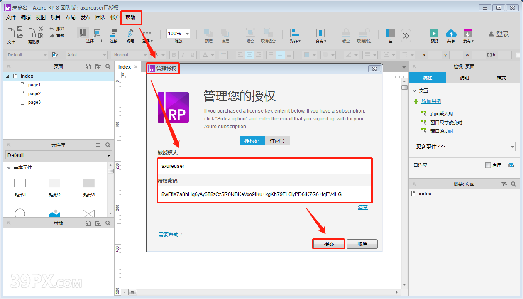Image resolution: width=523 pixels, height=299 pixels.
Task: Open the style painter icon beside Default
Action: [x=56, y=55]
